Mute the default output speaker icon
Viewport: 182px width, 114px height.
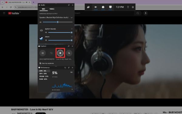(40, 22)
